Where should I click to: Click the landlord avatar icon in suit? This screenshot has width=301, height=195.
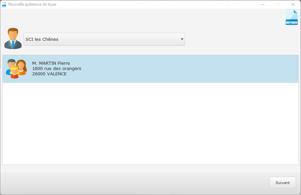click(13, 38)
